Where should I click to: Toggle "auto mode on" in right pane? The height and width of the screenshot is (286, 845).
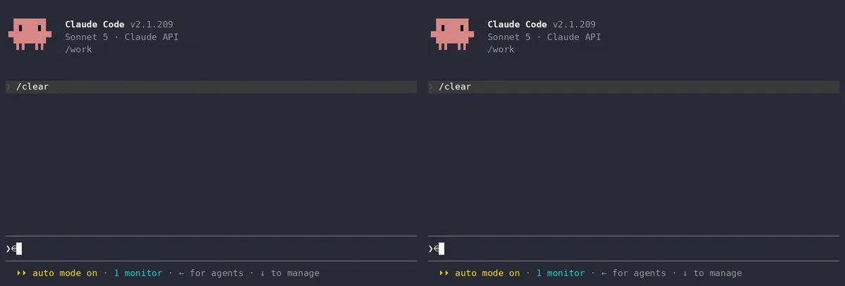point(487,273)
